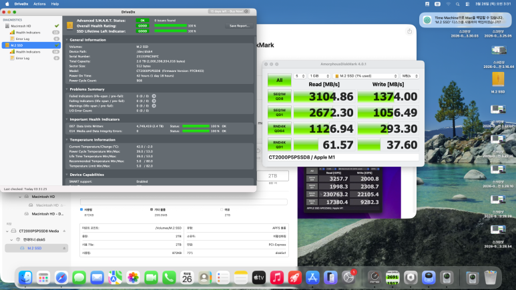Click the Spotlight search icon in menu bar
This screenshot has height=290, width=516.
click(x=458, y=4)
